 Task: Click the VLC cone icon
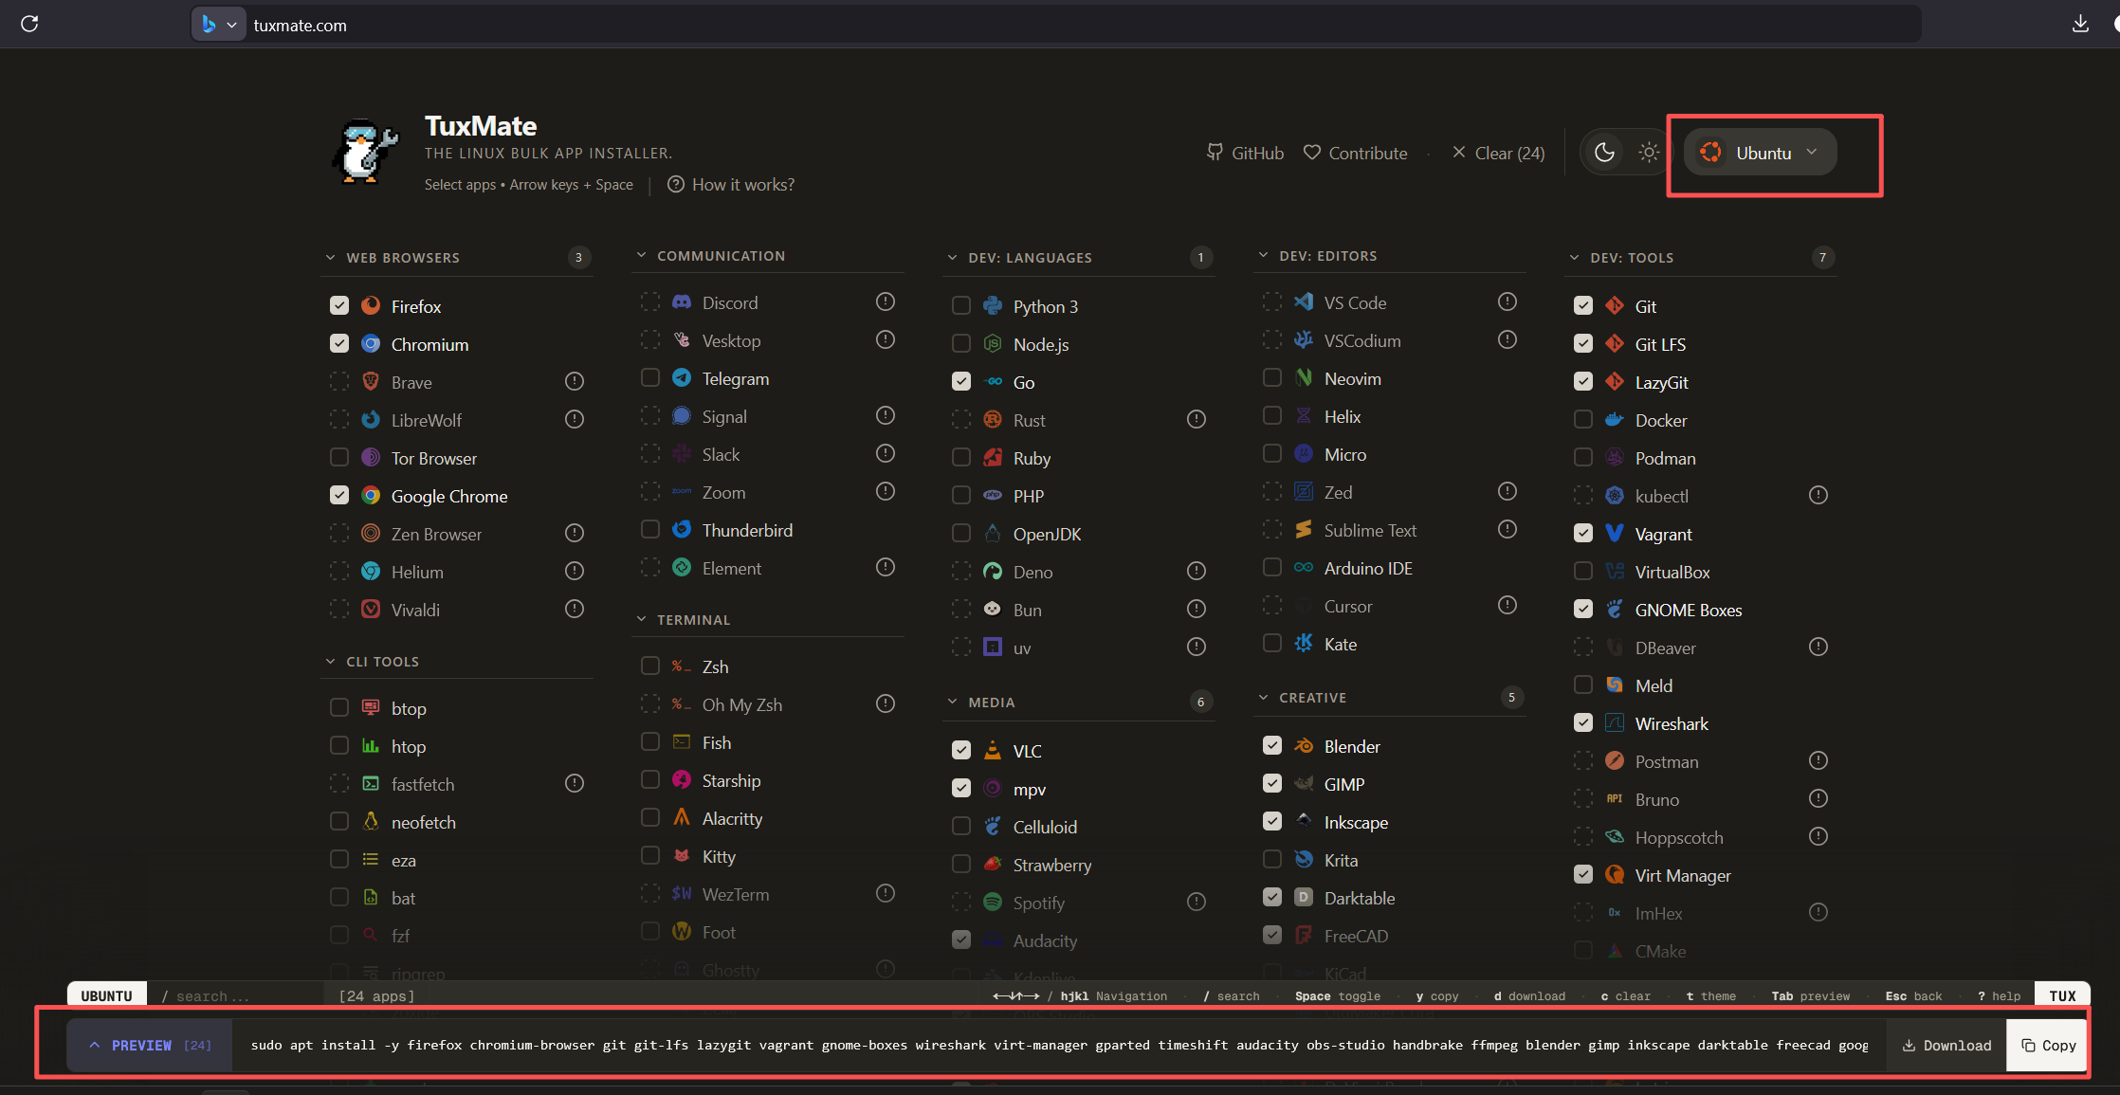pyautogui.click(x=993, y=750)
